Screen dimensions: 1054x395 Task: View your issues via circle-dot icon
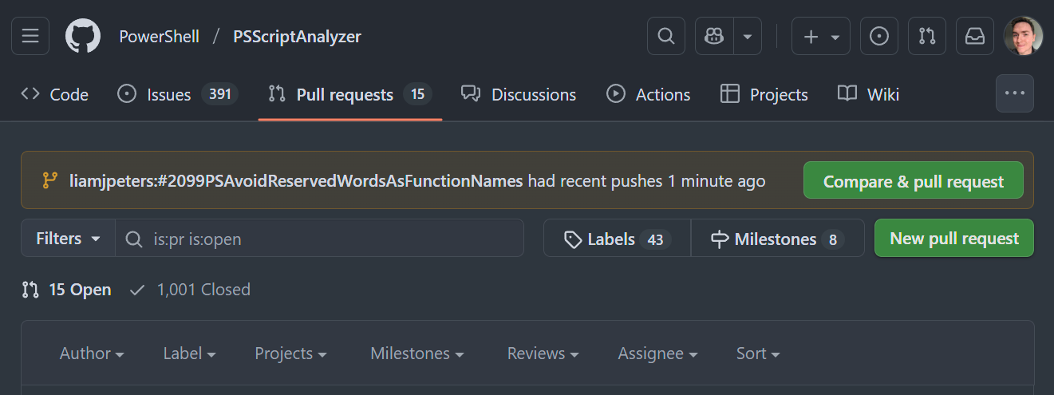tap(879, 37)
